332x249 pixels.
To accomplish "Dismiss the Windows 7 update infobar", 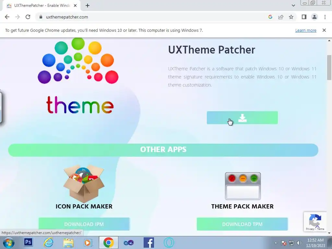I will 324,30.
